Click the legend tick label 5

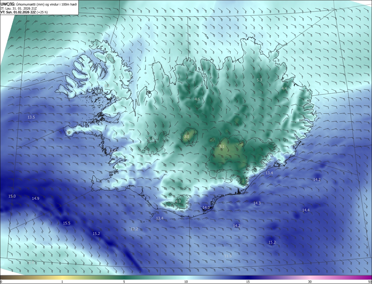(124, 282)
